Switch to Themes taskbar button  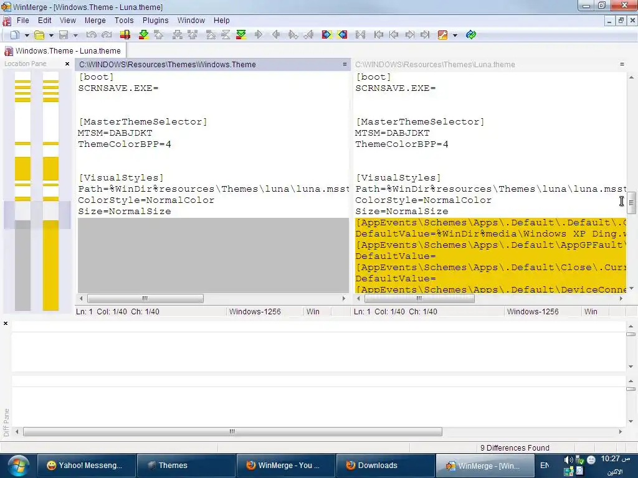click(186, 466)
